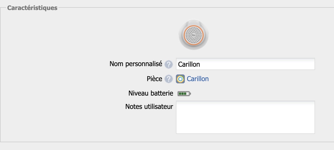
Task: Click the Pièce label text
Action: pyautogui.click(x=154, y=79)
